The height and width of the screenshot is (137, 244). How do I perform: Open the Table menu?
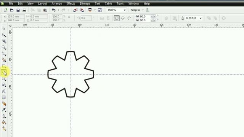coord(108,3)
